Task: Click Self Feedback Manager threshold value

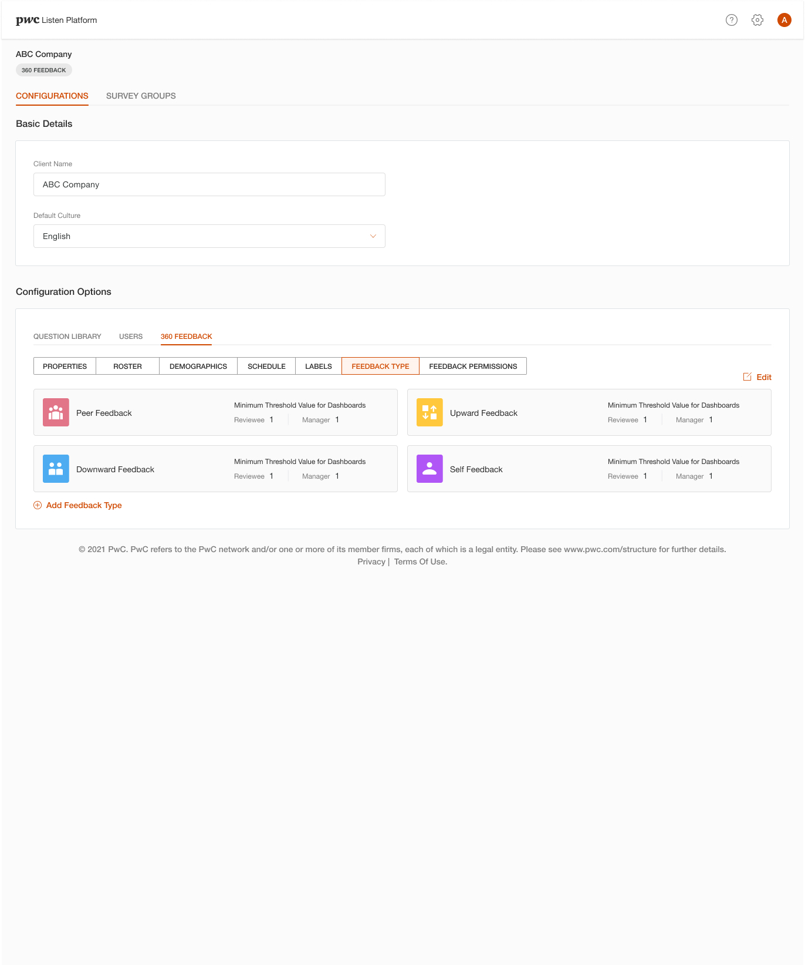Action: coord(711,476)
